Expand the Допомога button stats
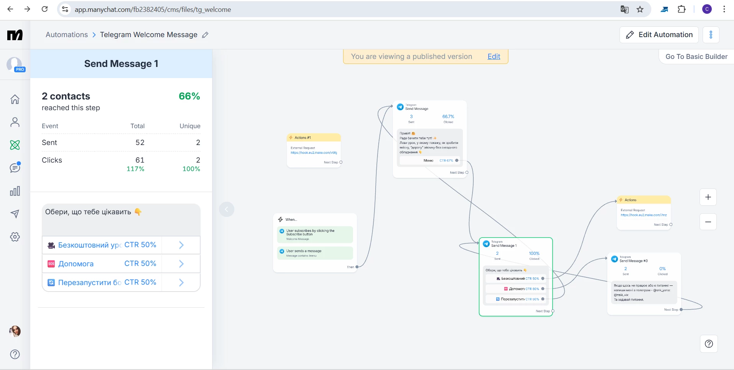The height and width of the screenshot is (370, 734). point(181,264)
